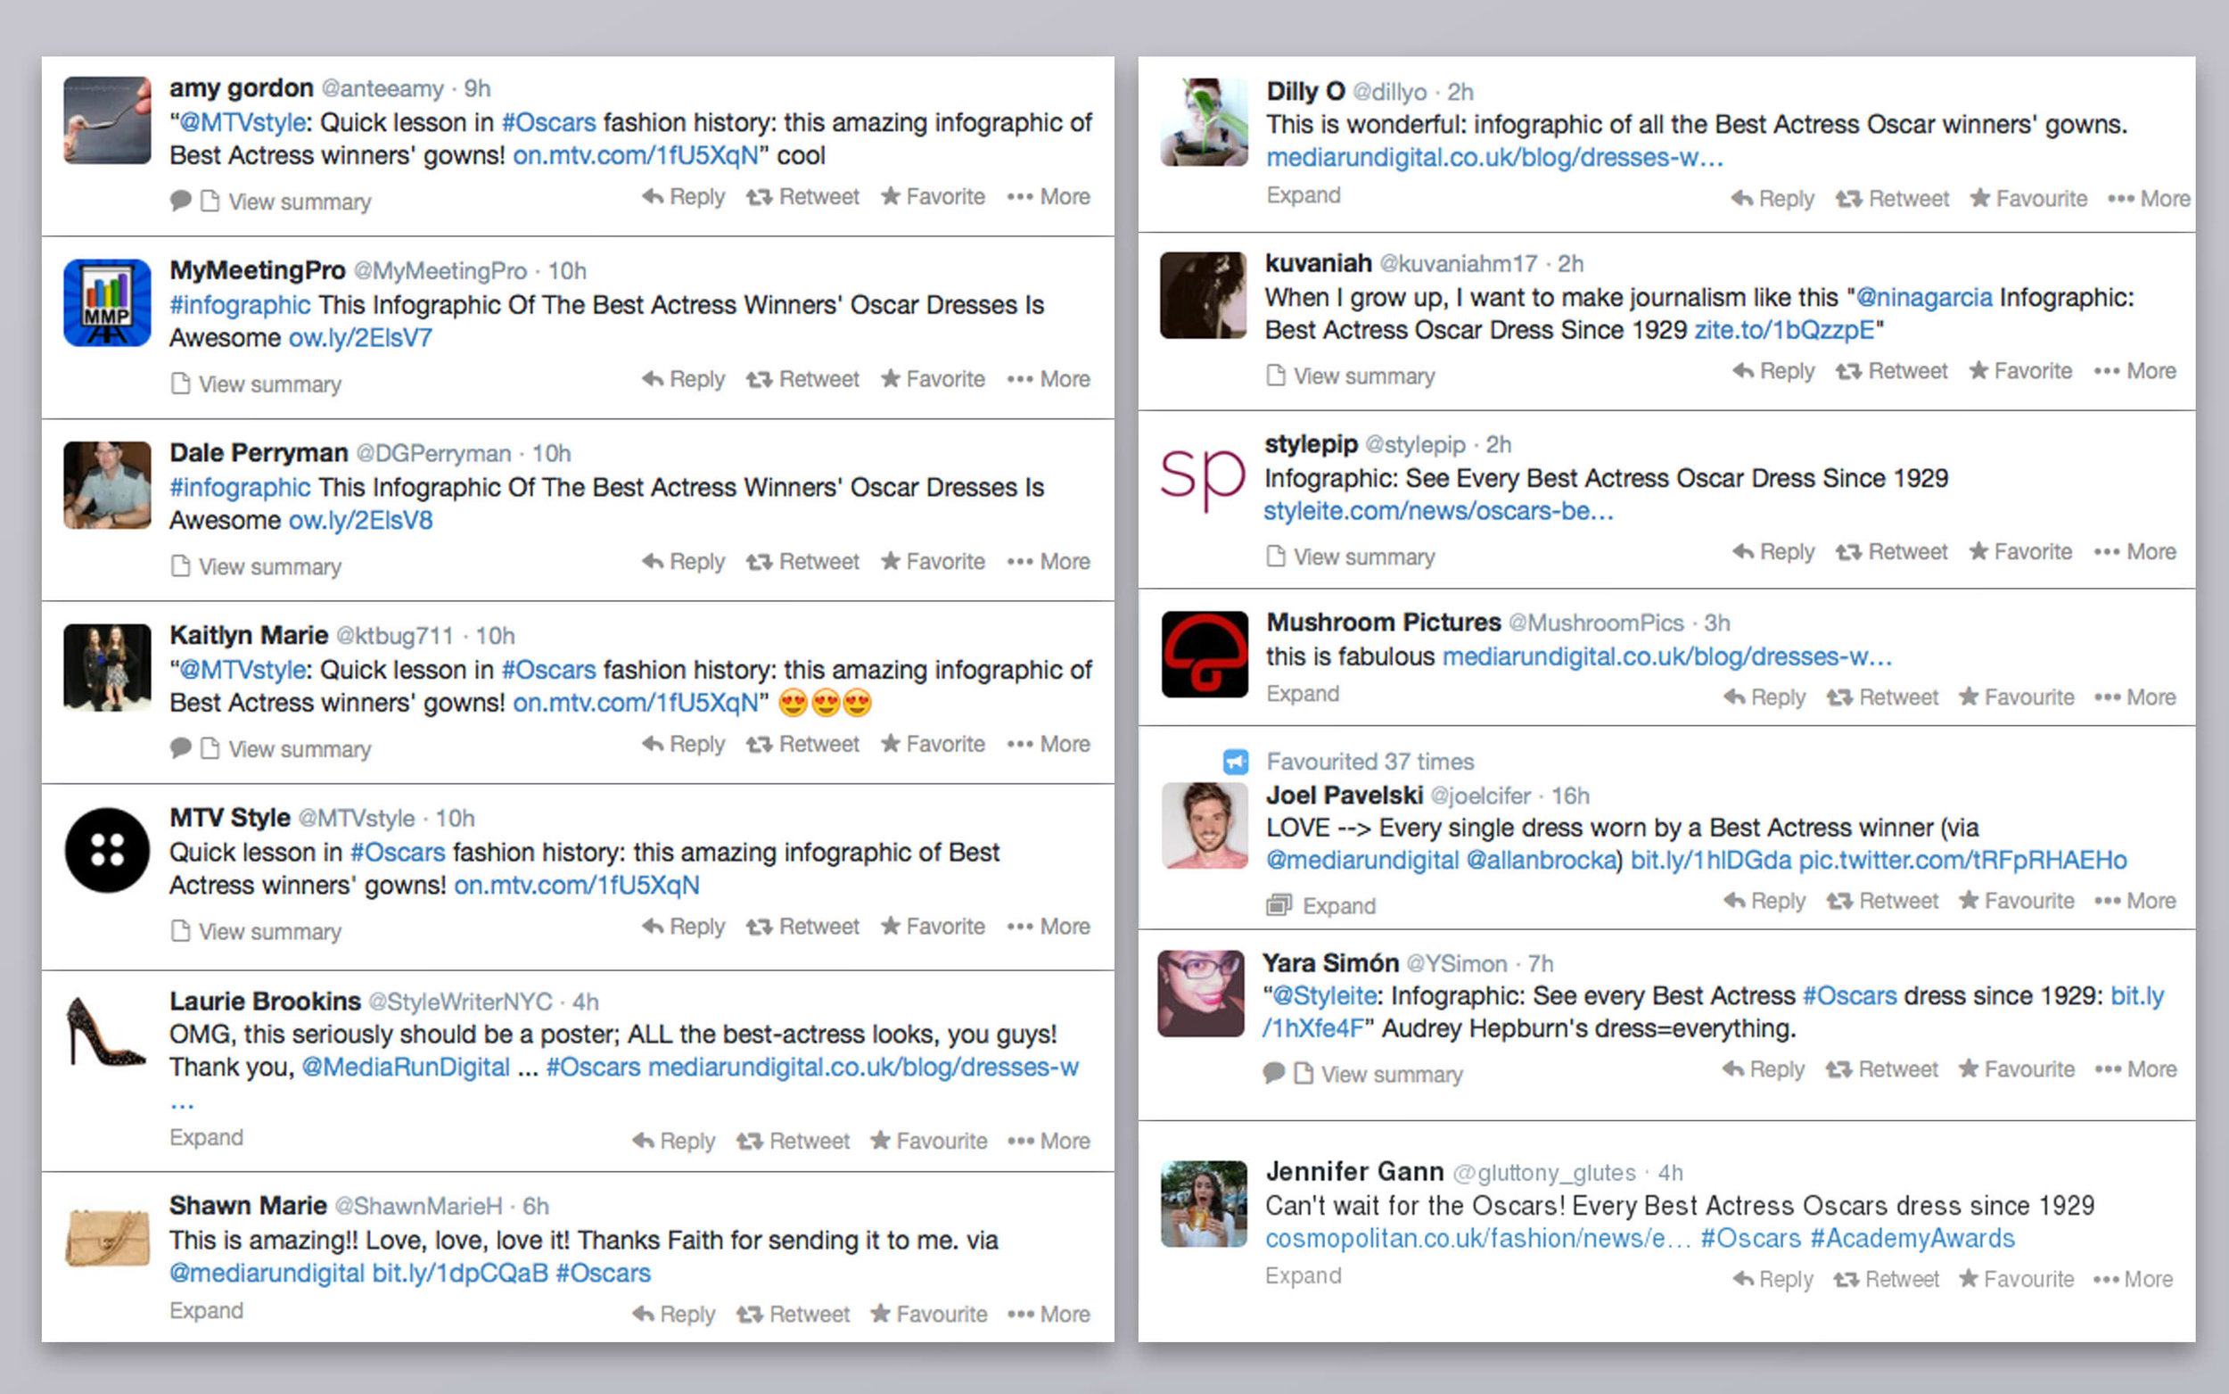
Task: Expand Mushroom Pictures' tweet
Action: pos(1303,693)
